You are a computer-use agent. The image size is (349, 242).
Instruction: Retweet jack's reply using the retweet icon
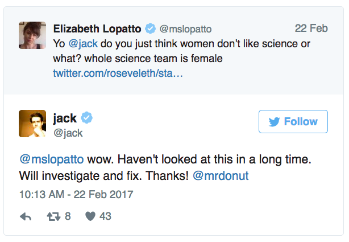click(x=52, y=216)
